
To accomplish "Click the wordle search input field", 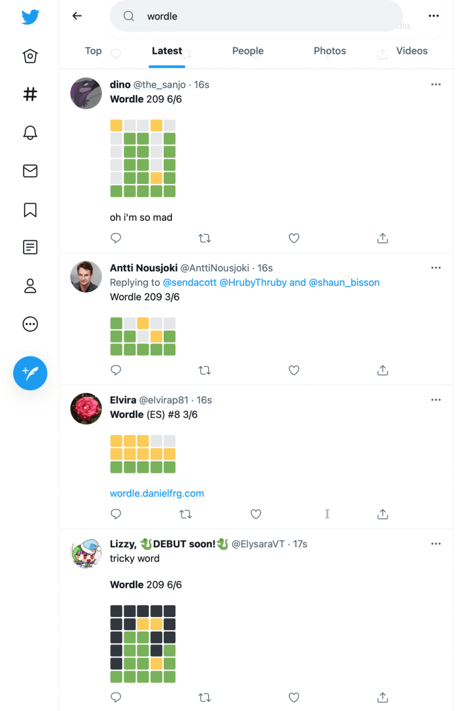I will (258, 16).
